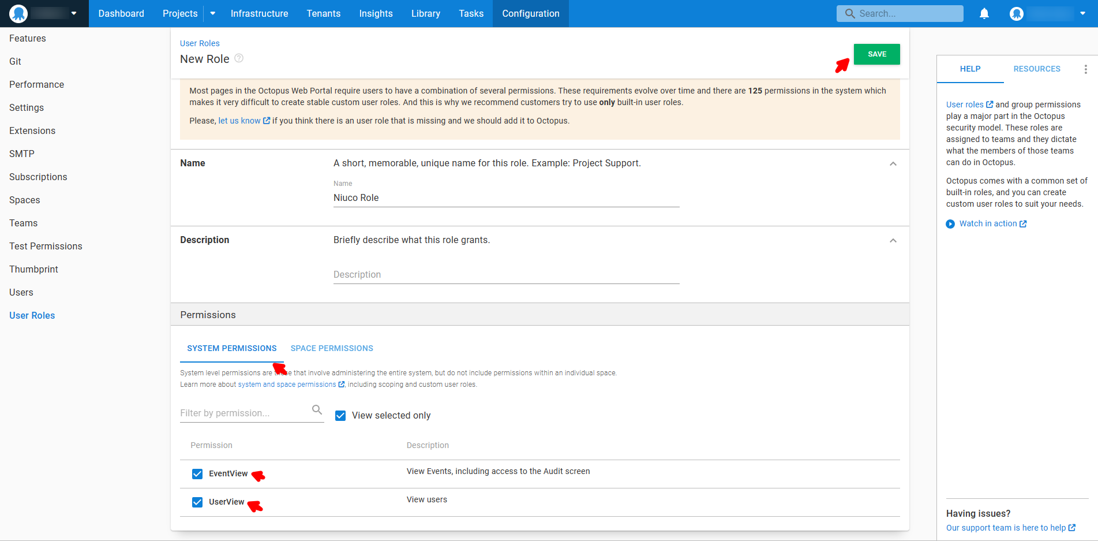Open the notifications bell
Viewport: 1098px width, 541px height.
984,13
